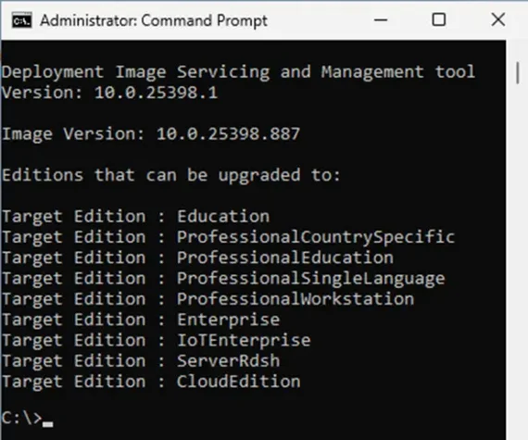Click the vertical scrollbar thumb
528x440 pixels.
tap(518, 73)
